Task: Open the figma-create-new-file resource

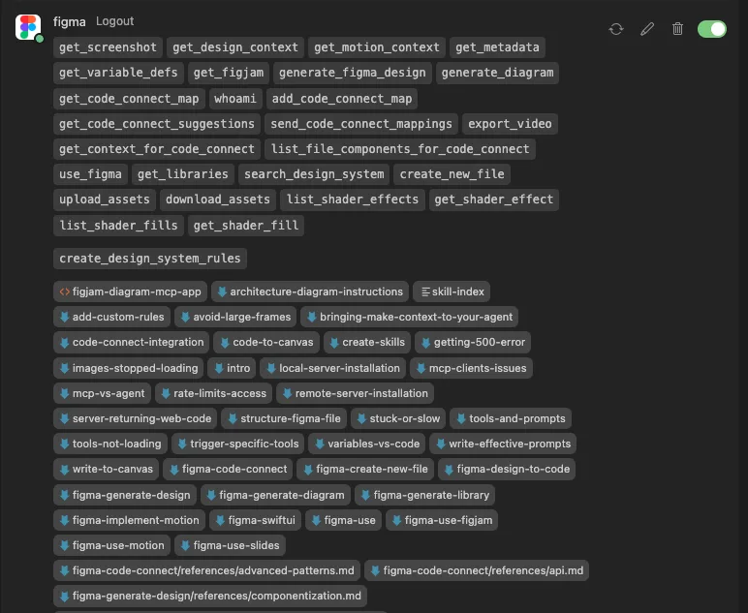Action: coord(365,470)
